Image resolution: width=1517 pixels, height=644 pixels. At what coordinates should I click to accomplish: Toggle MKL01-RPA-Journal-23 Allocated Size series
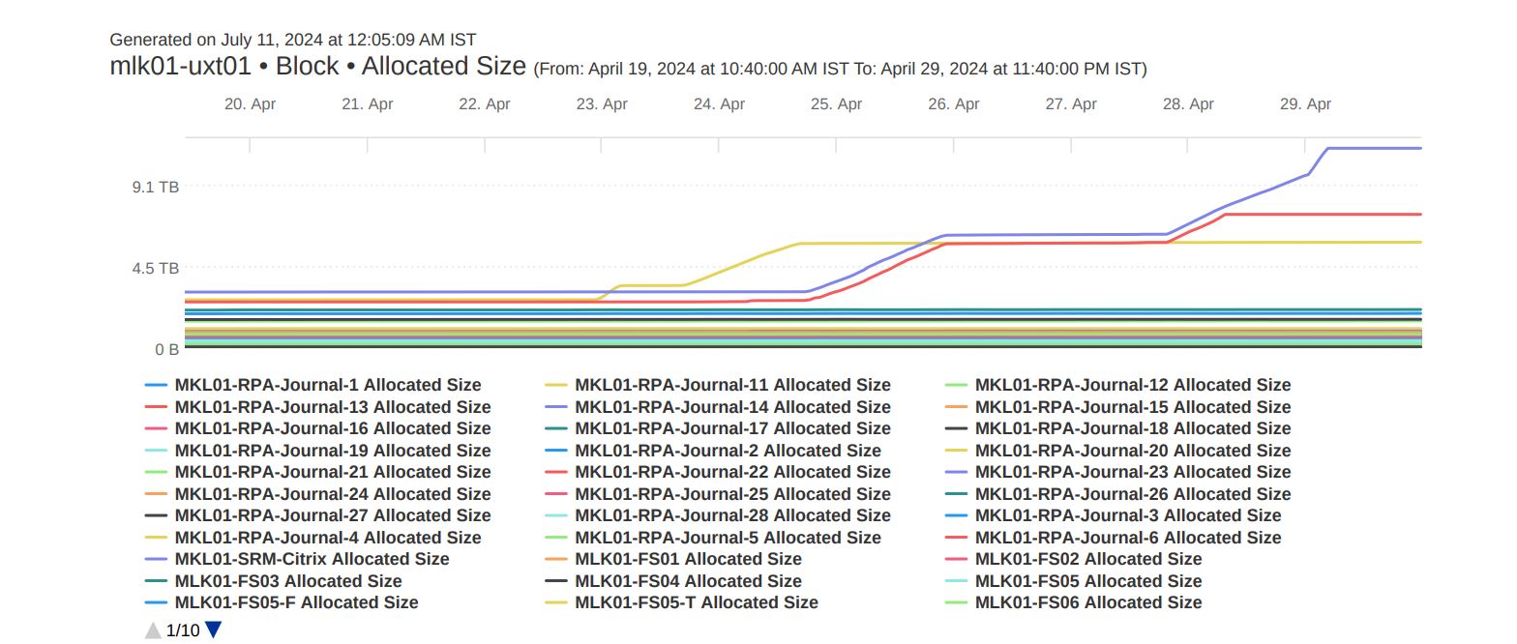pyautogui.click(x=1132, y=472)
